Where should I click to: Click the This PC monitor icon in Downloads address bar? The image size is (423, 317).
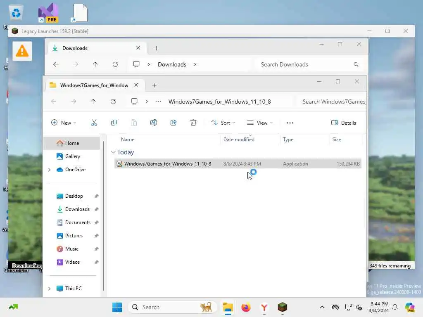pos(136,64)
